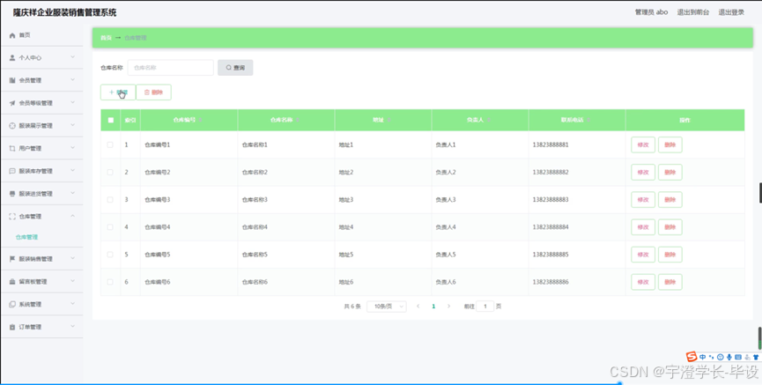Click the 前往 page number input

point(485,307)
